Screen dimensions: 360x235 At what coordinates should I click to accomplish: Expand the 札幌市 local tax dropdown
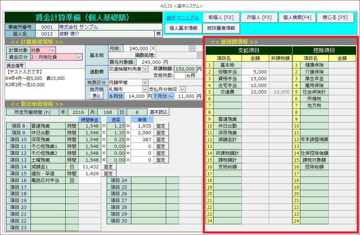click(145, 89)
